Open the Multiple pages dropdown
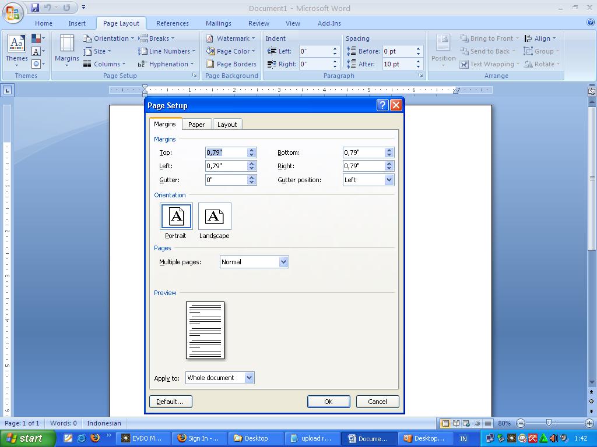Image resolution: width=597 pixels, height=447 pixels. [284, 262]
